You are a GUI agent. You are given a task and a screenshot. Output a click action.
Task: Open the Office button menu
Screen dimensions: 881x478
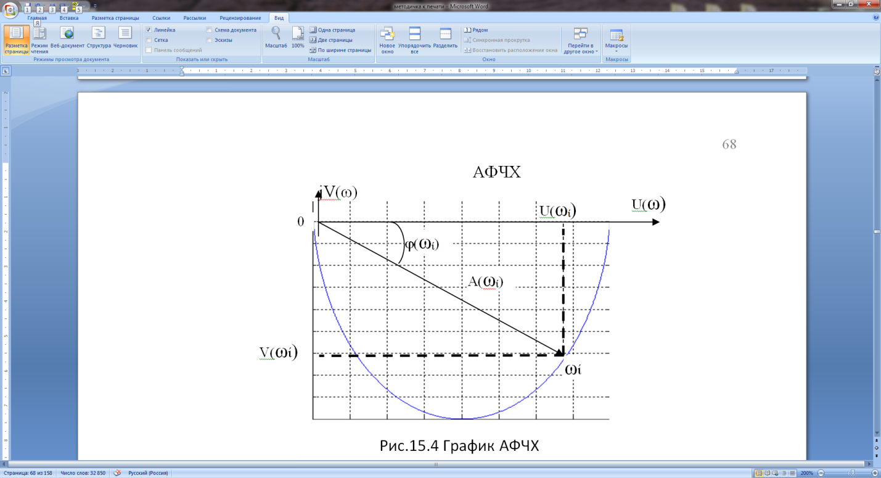[x=11, y=9]
